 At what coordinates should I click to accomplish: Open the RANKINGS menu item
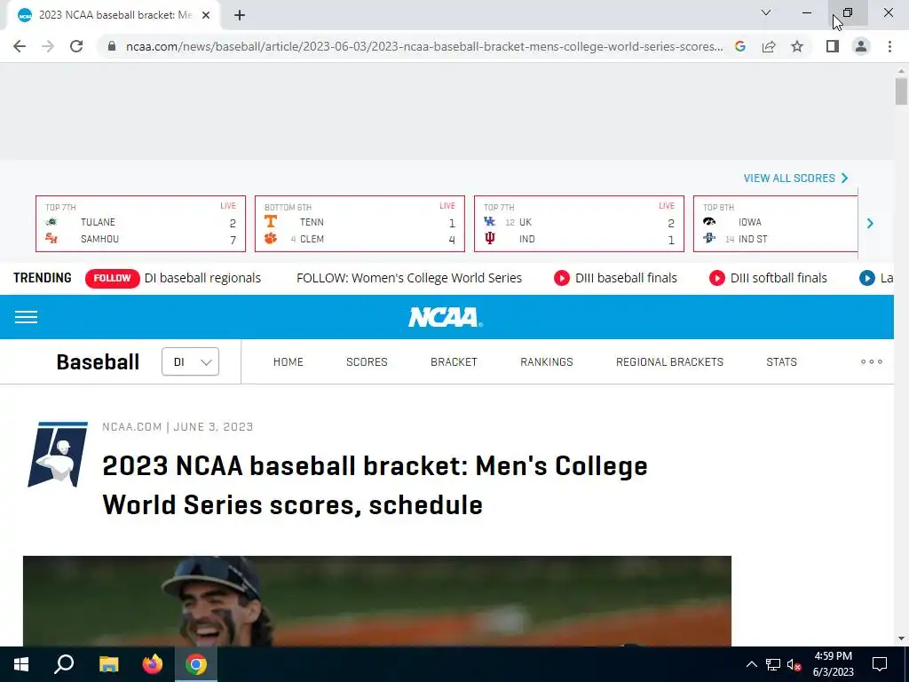tap(547, 362)
